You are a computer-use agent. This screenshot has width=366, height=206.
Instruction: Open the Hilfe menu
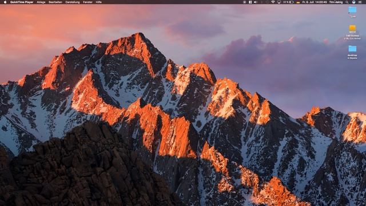[x=99, y=2]
